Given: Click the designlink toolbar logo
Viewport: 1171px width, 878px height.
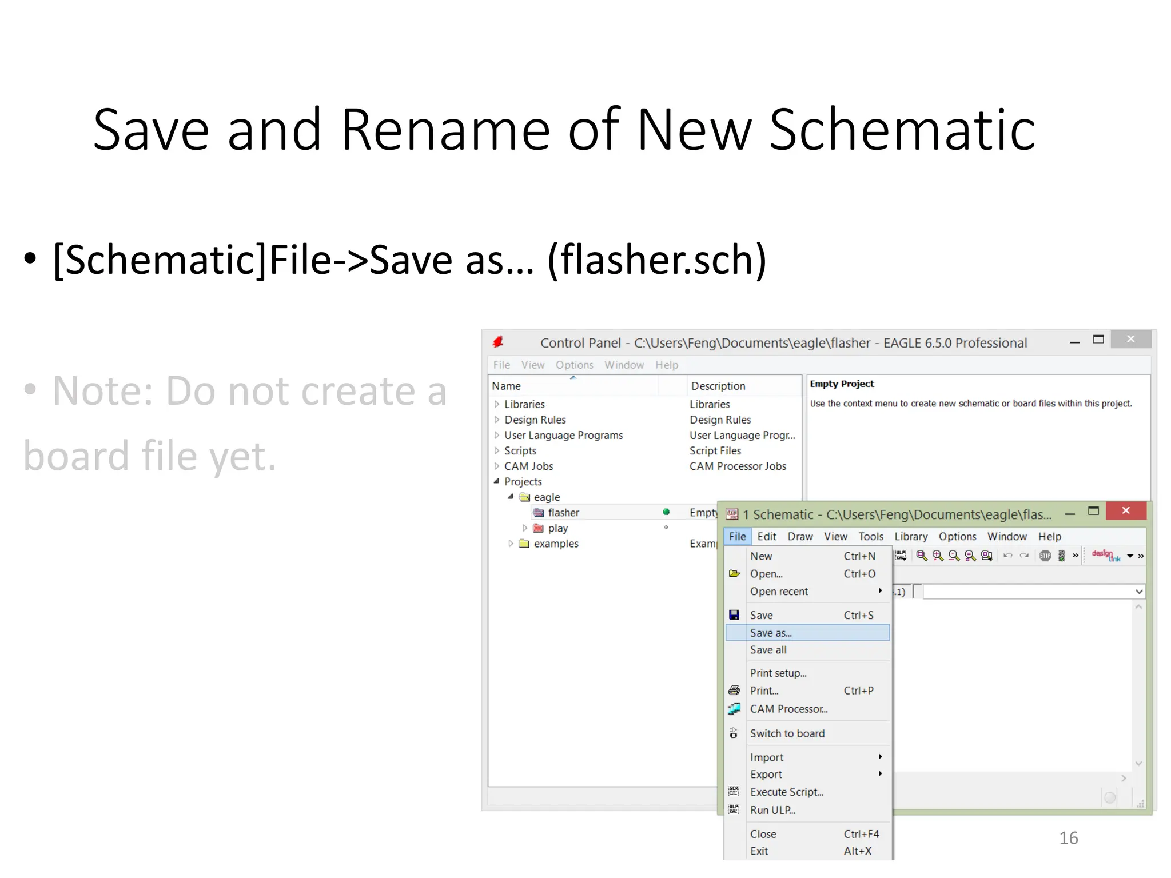Looking at the screenshot, I should click(x=1106, y=555).
